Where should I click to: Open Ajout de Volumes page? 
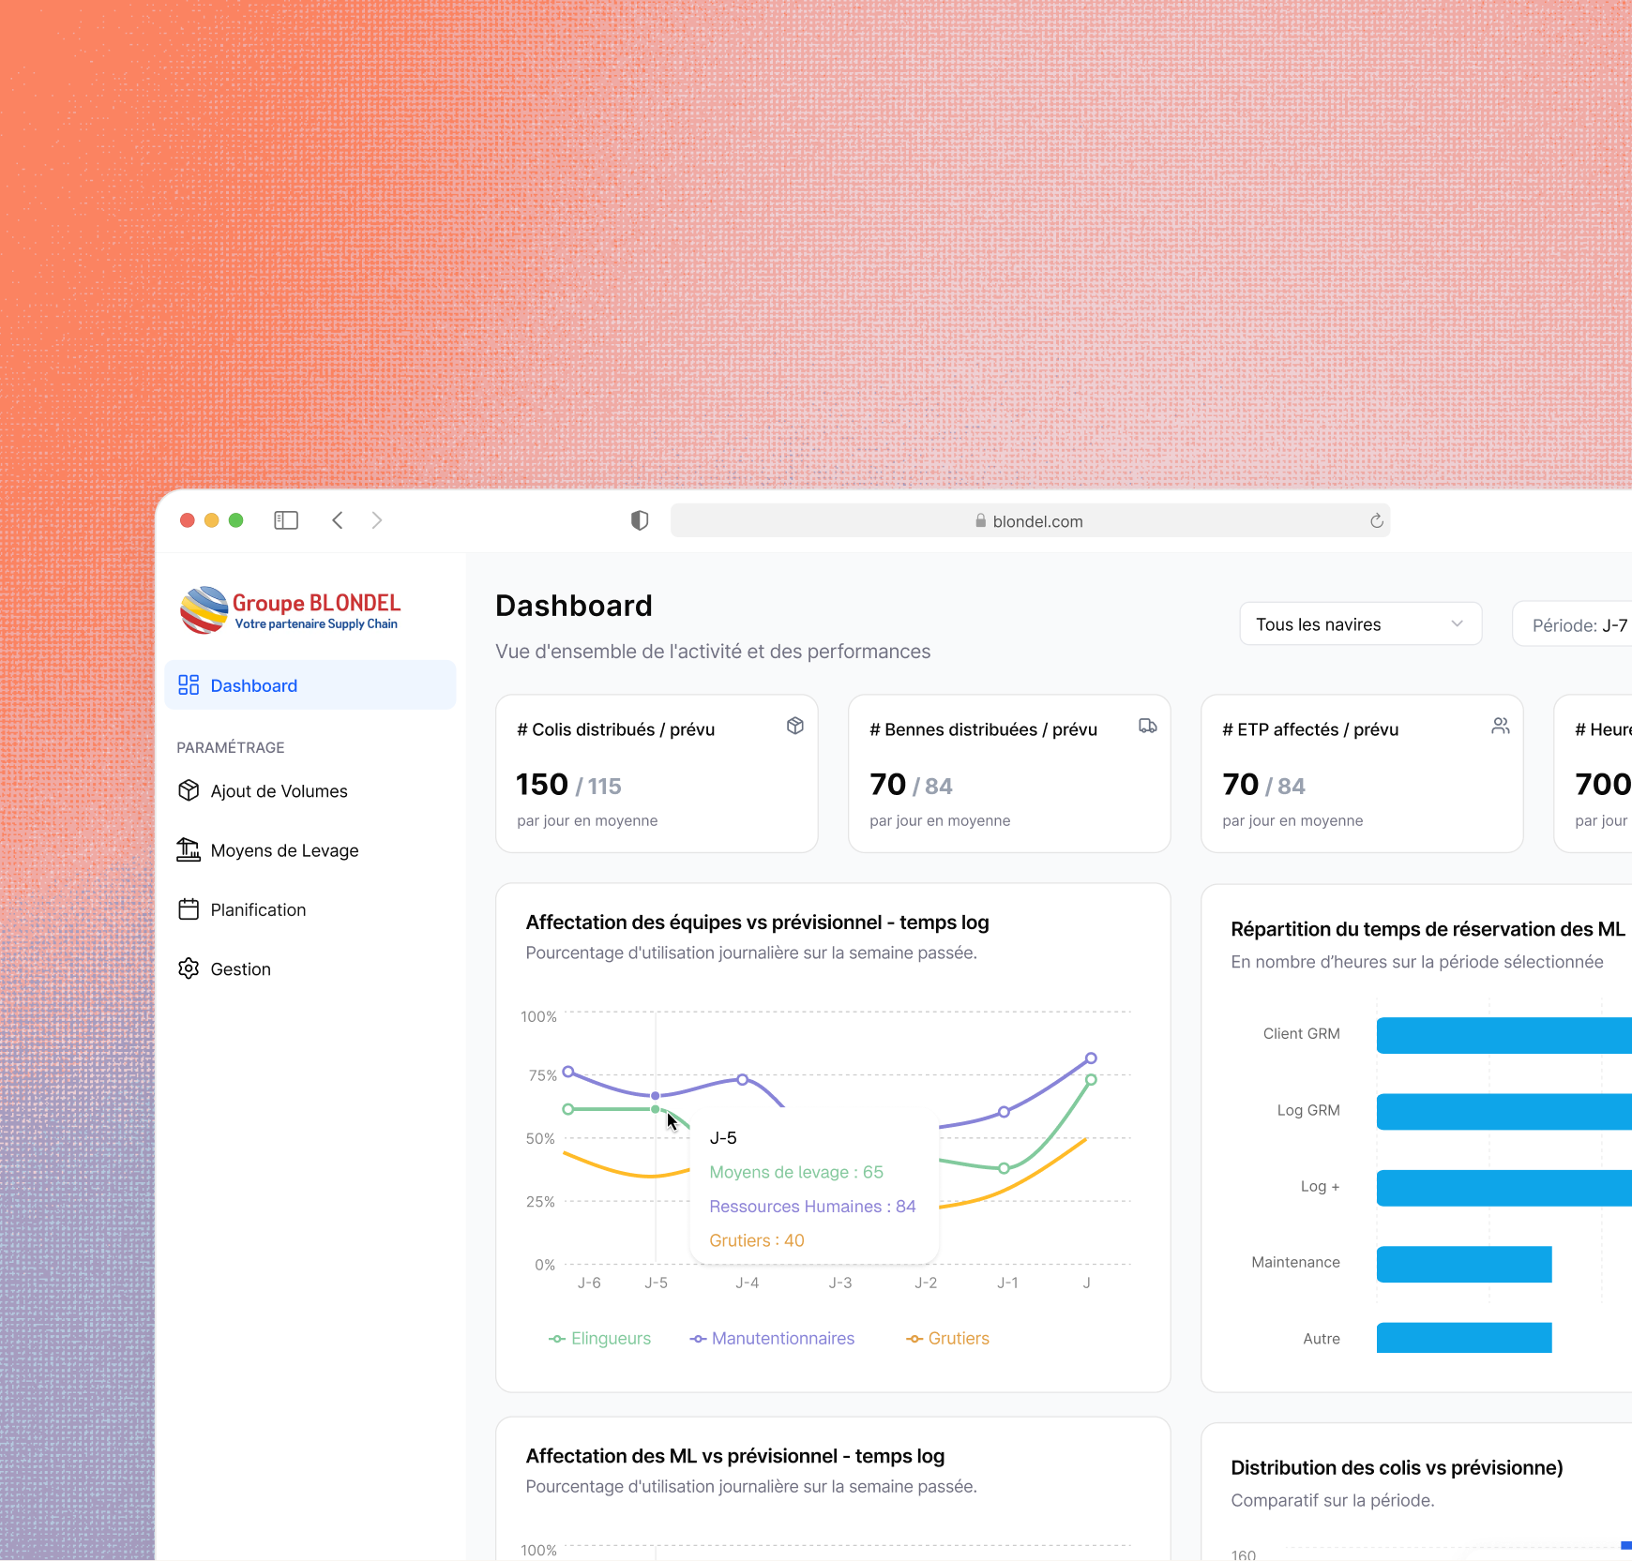pyautogui.click(x=279, y=791)
